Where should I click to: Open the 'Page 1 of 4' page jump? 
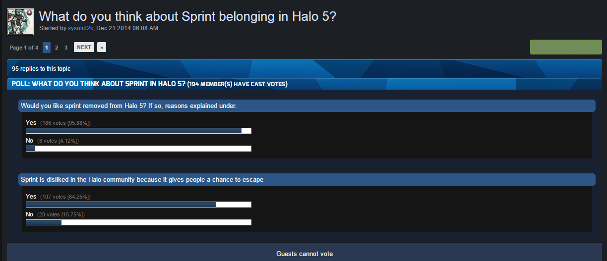point(24,48)
